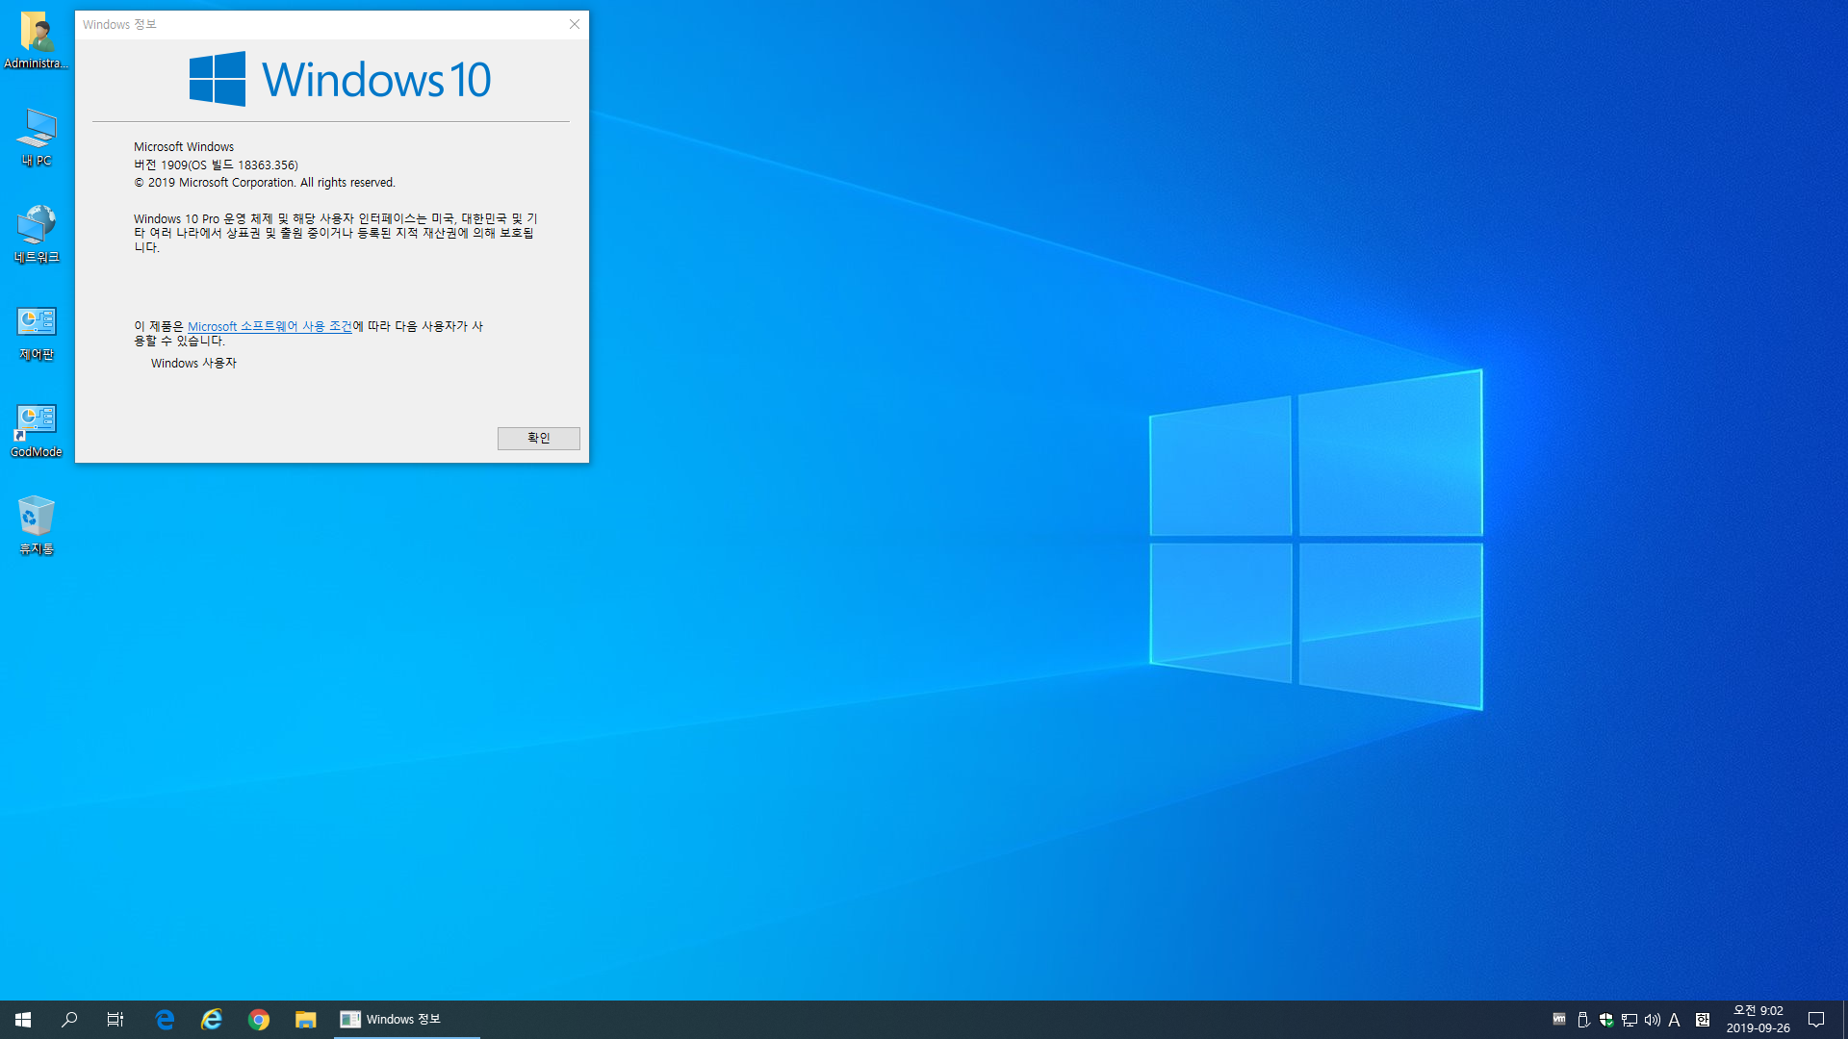Toggle the IME A input mode indicator
The height and width of the screenshot is (1039, 1848).
click(x=1675, y=1020)
